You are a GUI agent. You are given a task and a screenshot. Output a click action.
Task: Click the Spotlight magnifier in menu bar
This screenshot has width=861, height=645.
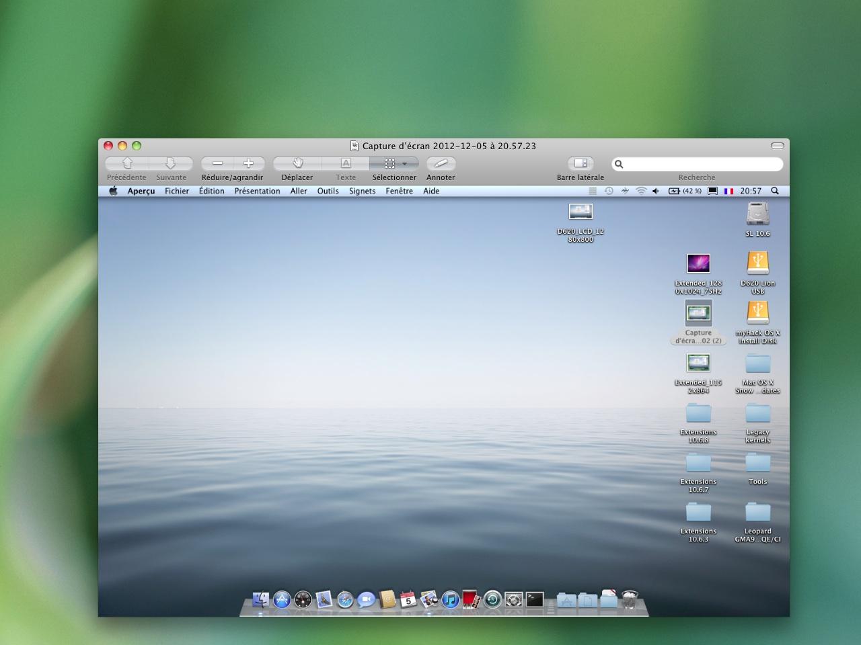point(775,191)
